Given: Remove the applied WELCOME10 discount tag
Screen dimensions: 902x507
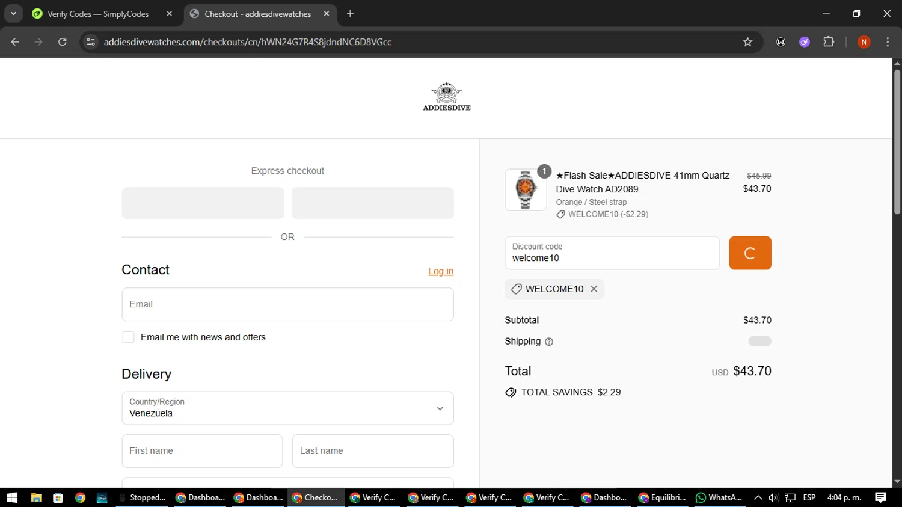Looking at the screenshot, I should click(594, 289).
